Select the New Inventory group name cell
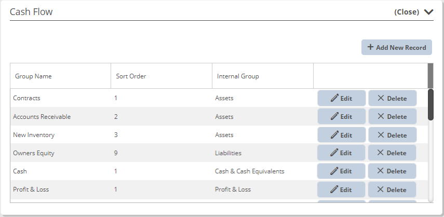Image resolution: width=444 pixels, height=217 pixels. pyautogui.click(x=61, y=134)
